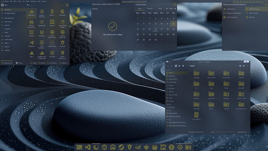Launch Steam from the dock

point(121,147)
